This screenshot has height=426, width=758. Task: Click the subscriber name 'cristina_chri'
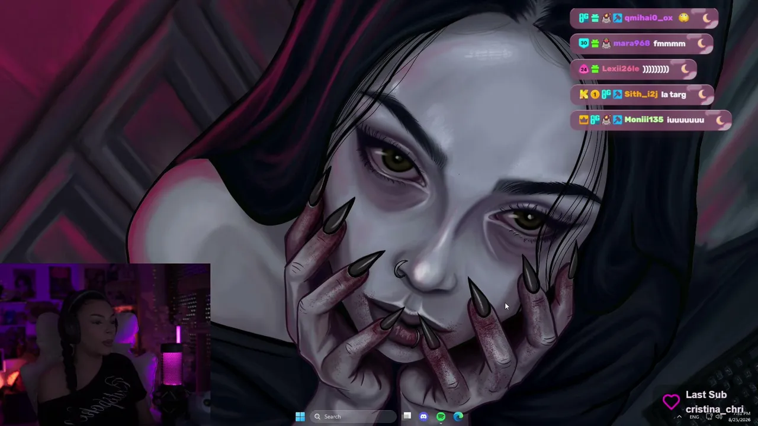tap(714, 409)
